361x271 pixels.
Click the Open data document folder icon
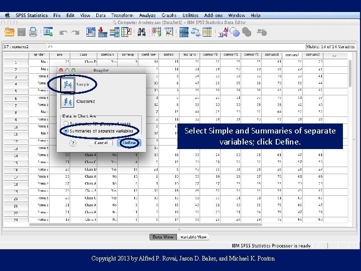[x=10, y=32]
